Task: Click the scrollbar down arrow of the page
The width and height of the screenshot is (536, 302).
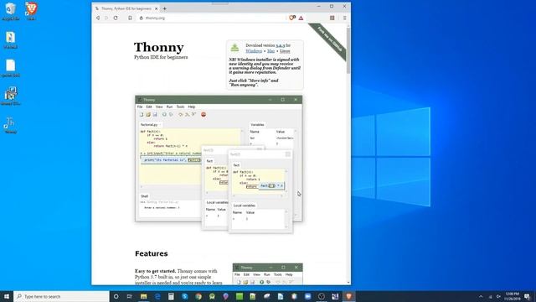Action: coord(348,283)
